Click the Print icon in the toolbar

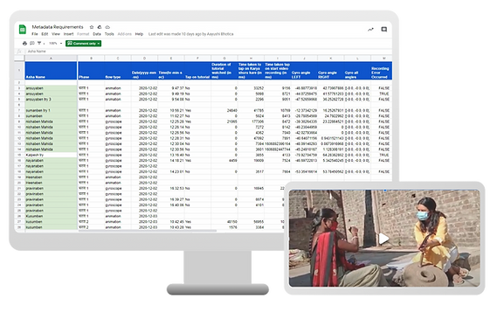[24, 44]
